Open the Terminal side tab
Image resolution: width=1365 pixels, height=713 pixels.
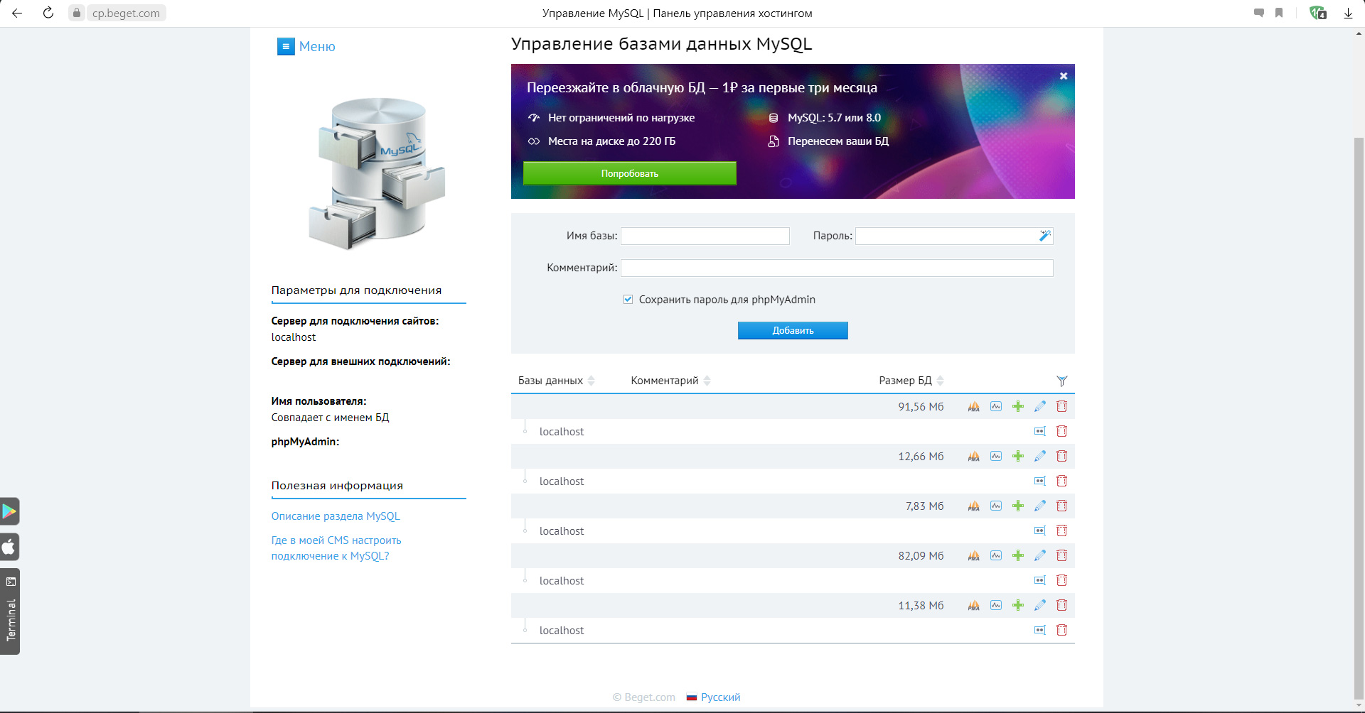pos(10,611)
